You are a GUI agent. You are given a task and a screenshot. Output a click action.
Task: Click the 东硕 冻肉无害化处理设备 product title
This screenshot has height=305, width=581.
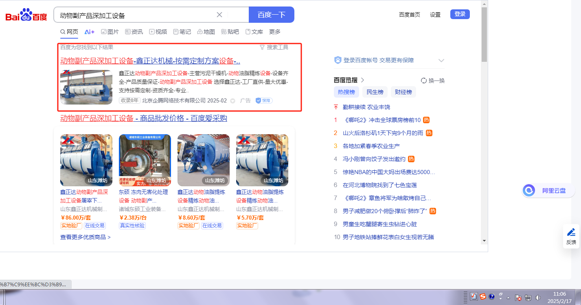[143, 196]
